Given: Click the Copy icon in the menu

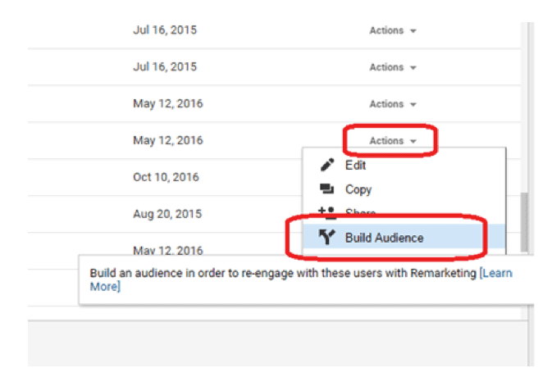Looking at the screenshot, I should 325,189.
